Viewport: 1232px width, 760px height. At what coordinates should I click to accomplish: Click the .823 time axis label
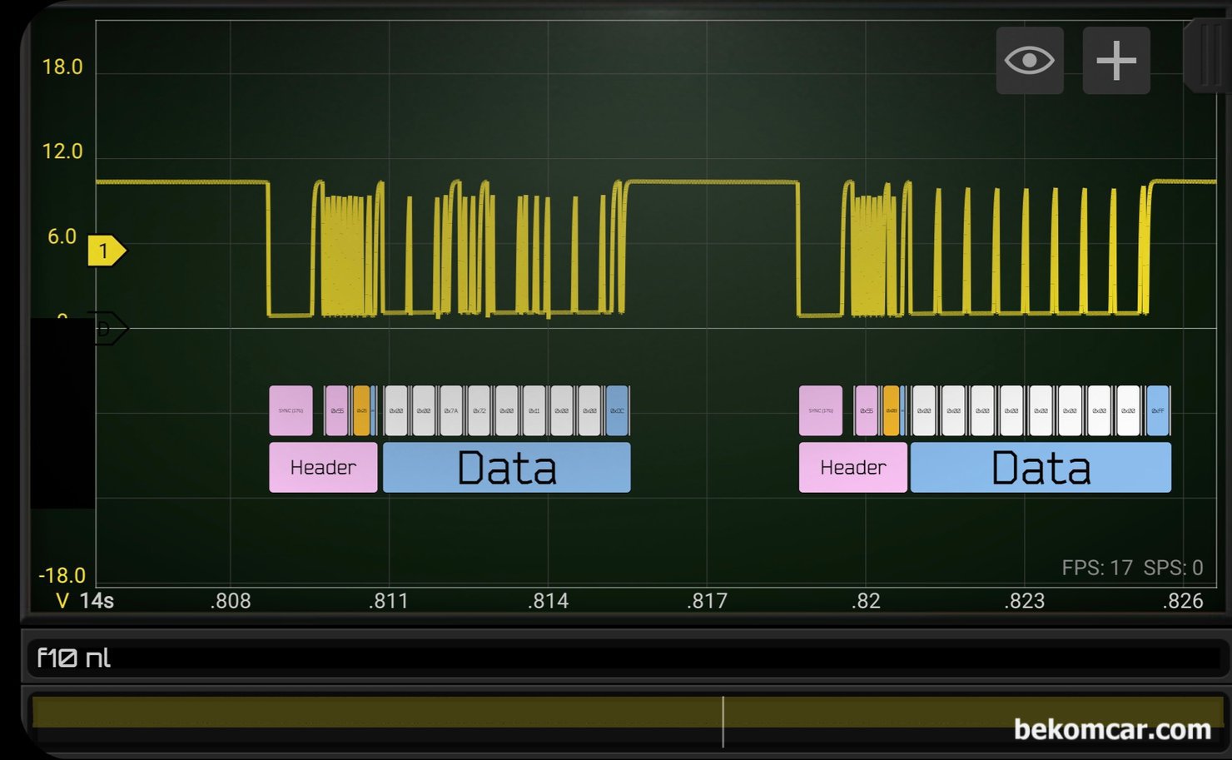(1024, 601)
